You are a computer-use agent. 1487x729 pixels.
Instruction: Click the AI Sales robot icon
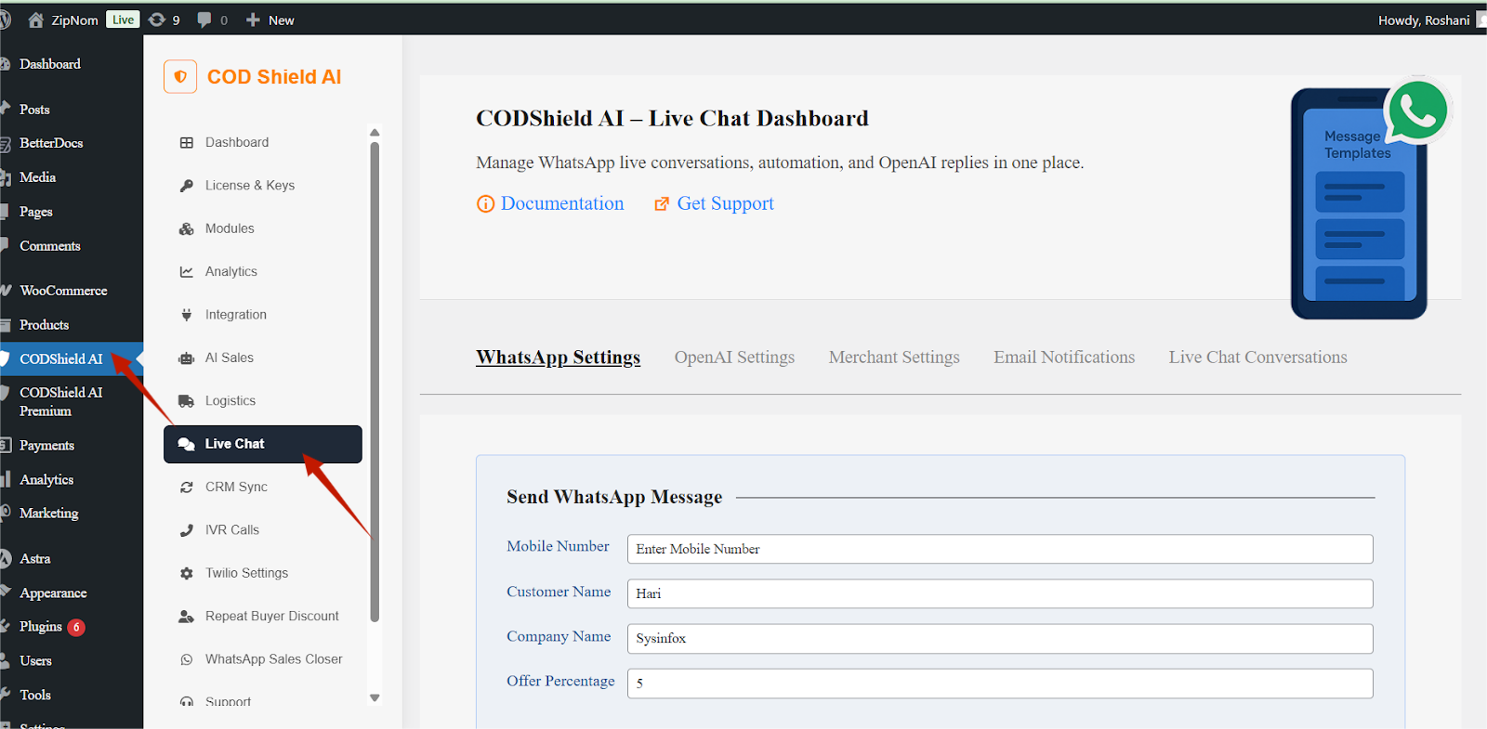[x=187, y=358]
